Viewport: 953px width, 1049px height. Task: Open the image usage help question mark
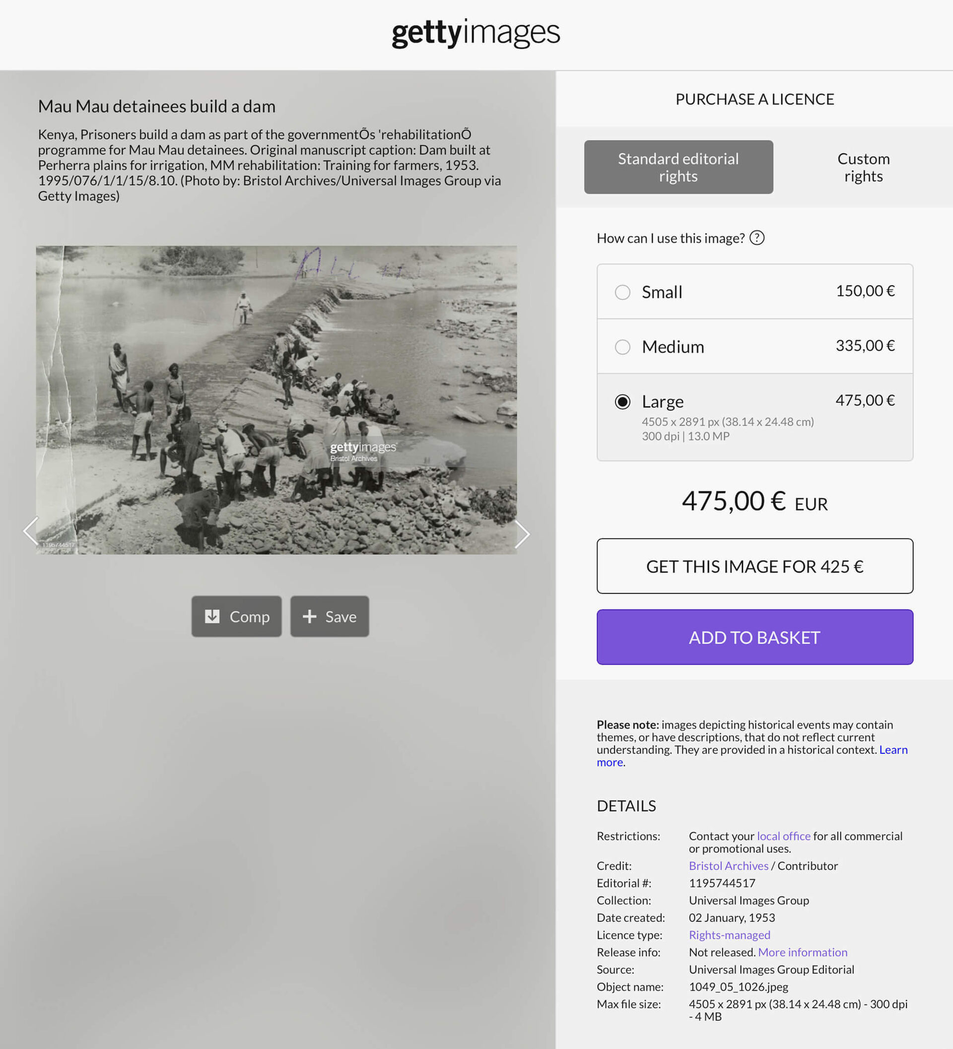757,238
